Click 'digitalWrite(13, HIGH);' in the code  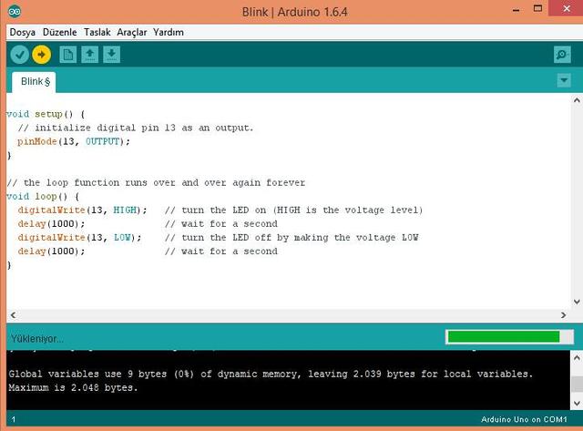[x=82, y=210]
